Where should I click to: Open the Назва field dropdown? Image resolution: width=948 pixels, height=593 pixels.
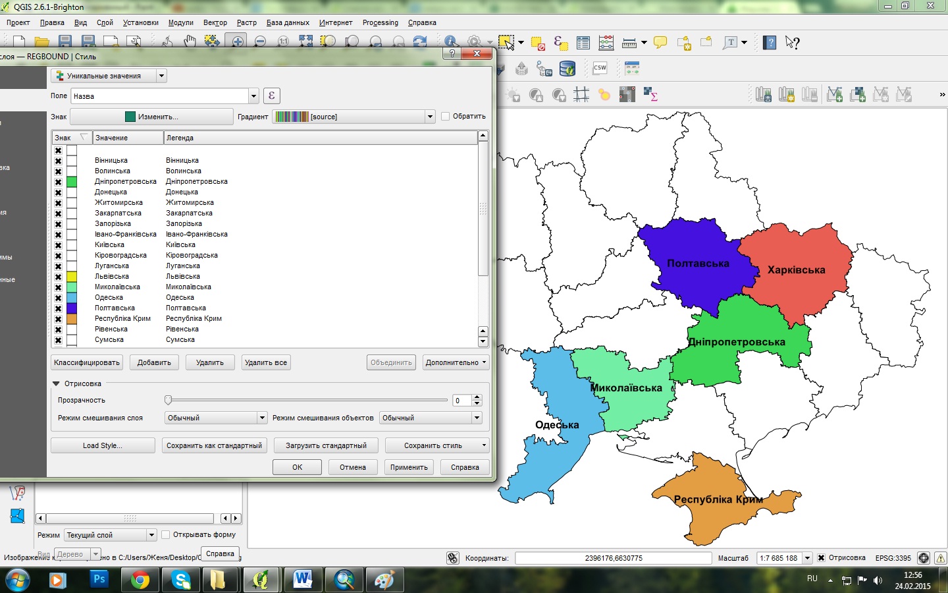click(x=253, y=96)
